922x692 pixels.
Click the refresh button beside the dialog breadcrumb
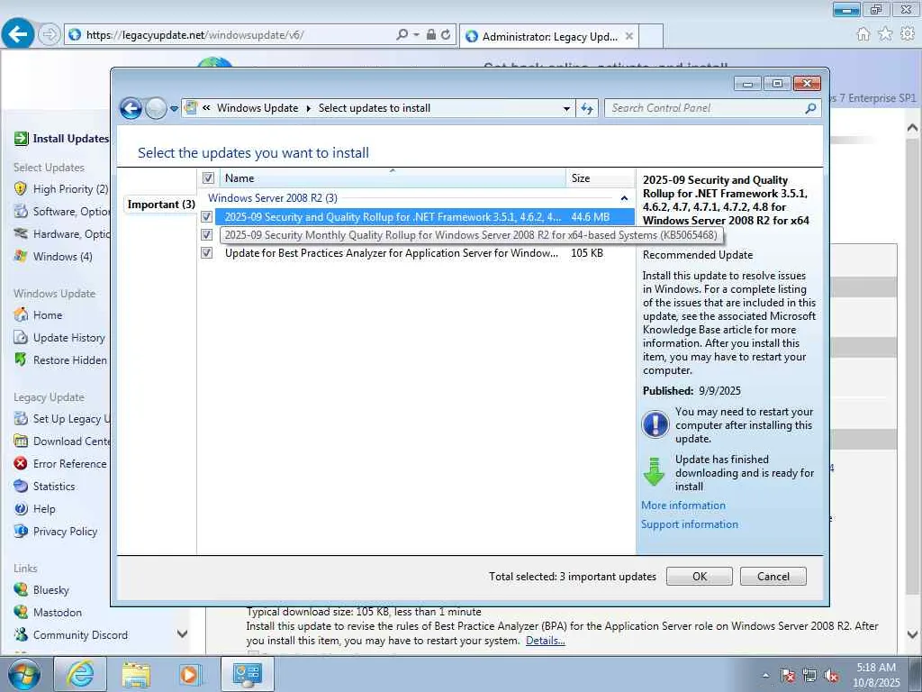click(x=587, y=108)
